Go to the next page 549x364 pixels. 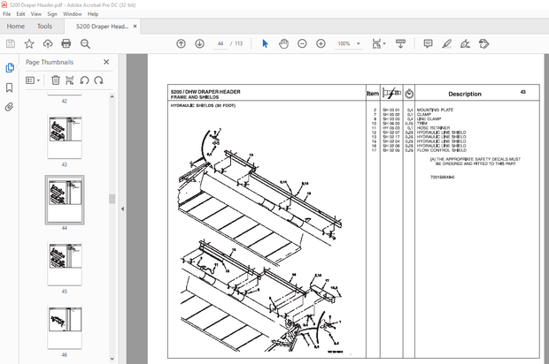coord(199,43)
